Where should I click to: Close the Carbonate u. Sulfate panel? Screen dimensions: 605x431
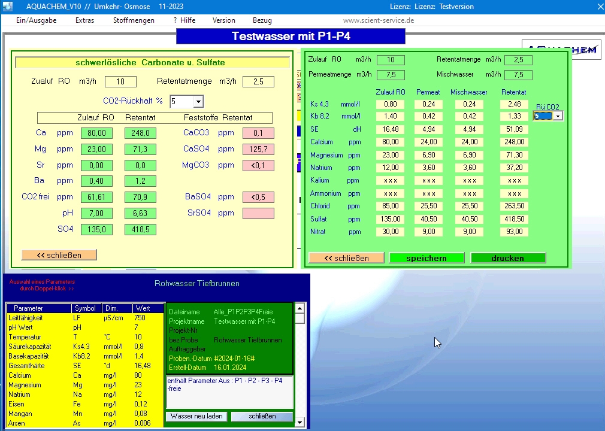coord(59,255)
